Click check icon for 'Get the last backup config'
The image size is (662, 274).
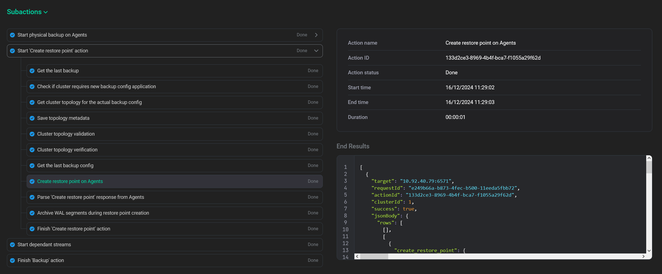click(x=32, y=166)
